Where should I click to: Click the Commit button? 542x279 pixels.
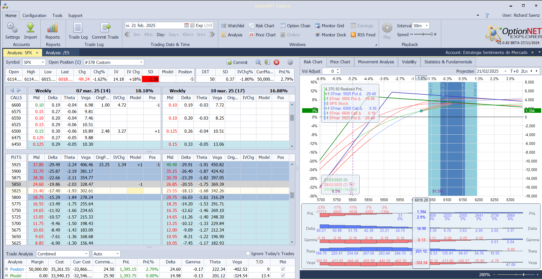(x=237, y=62)
